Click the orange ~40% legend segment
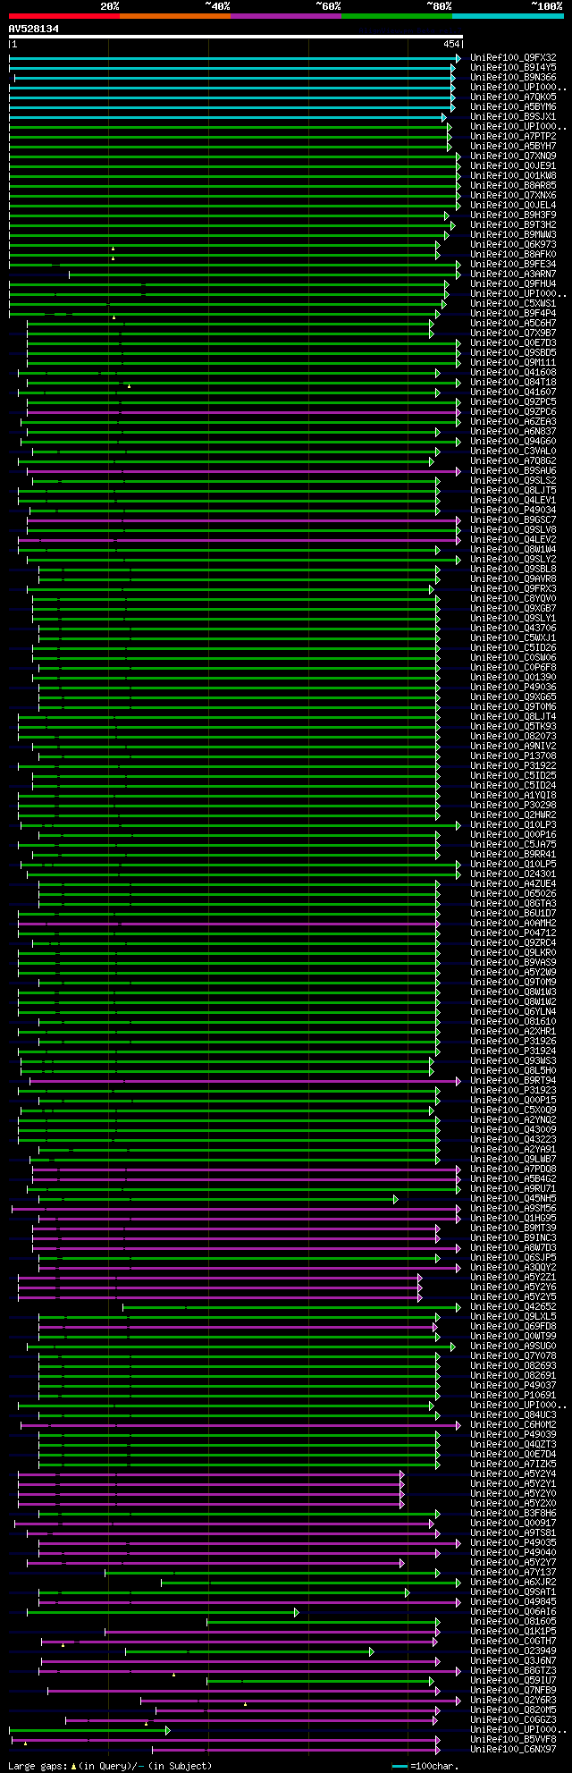 tap(175, 16)
